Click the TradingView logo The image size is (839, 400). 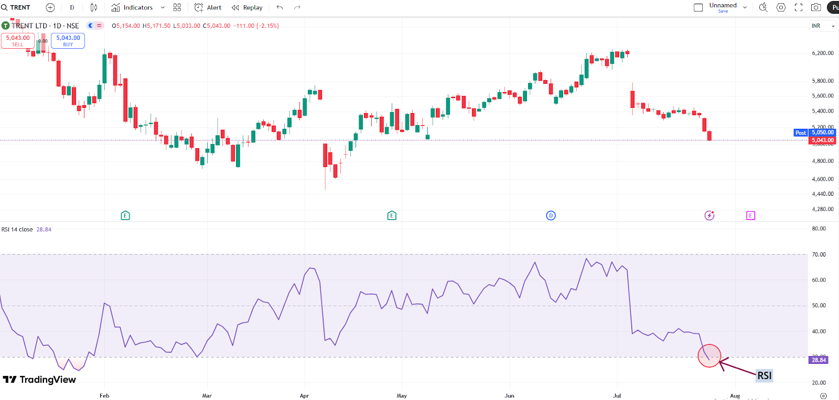click(39, 380)
